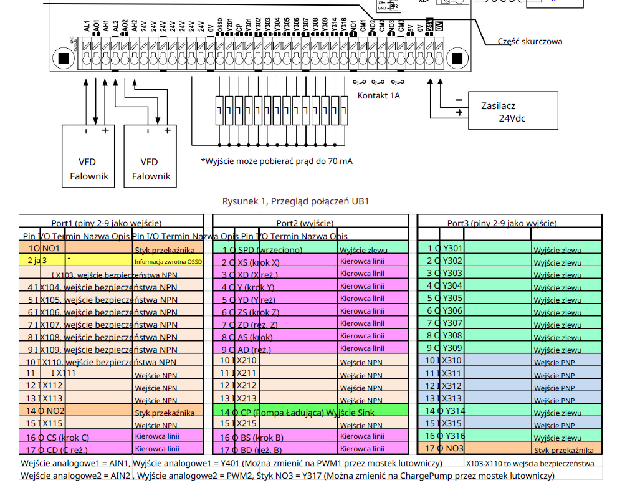Click the "Kontakt 1A" label
This screenshot has height=493, width=640.
[379, 95]
